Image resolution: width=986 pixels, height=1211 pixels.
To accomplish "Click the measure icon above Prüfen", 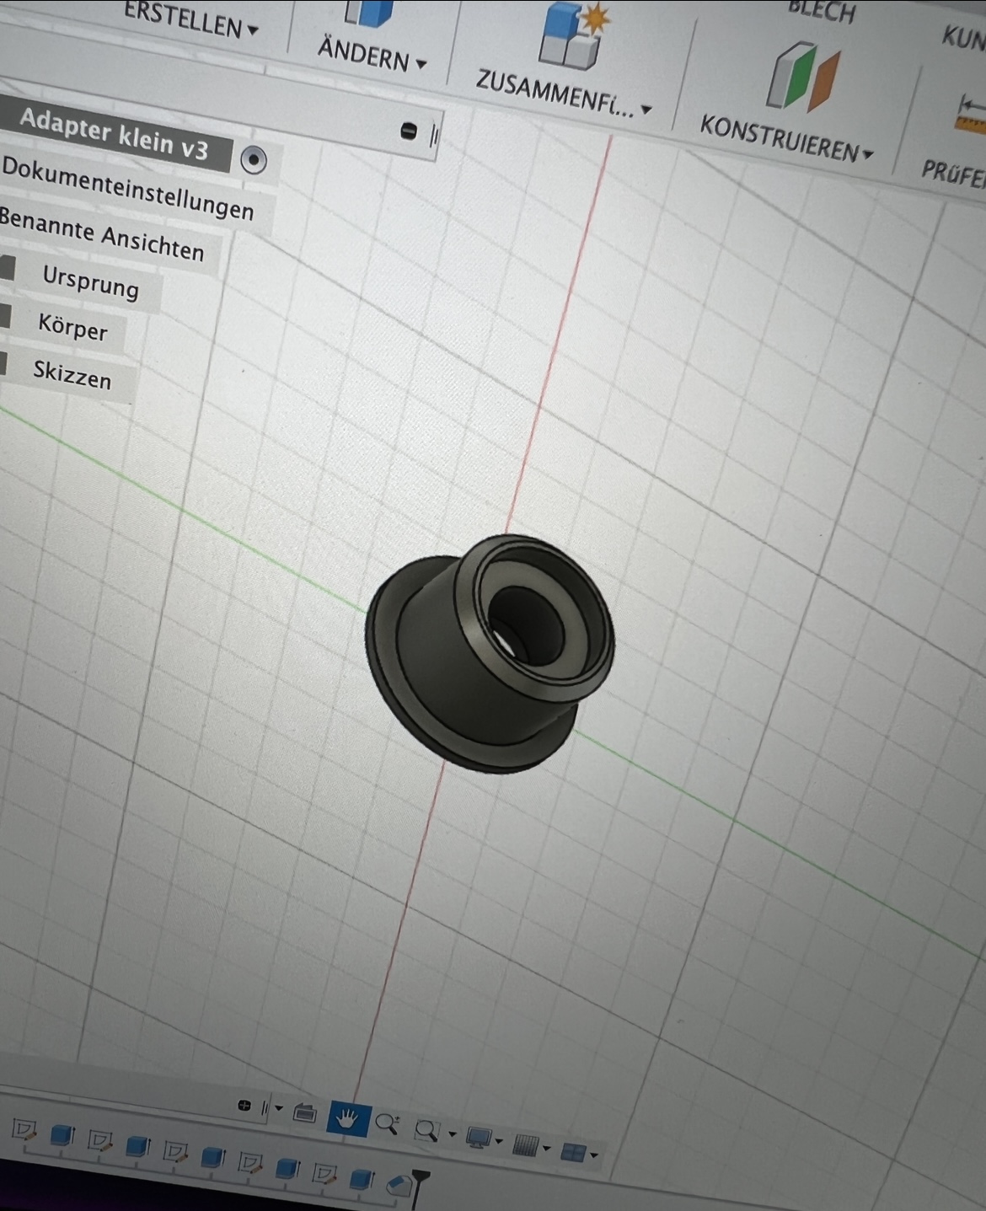I will 971,114.
